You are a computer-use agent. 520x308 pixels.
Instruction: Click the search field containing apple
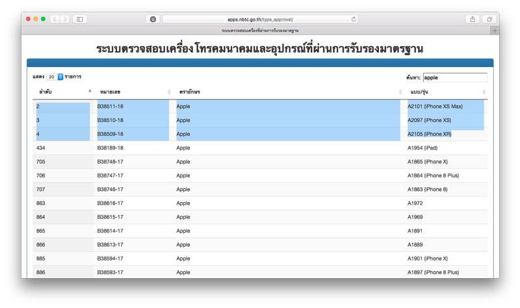[x=455, y=77]
